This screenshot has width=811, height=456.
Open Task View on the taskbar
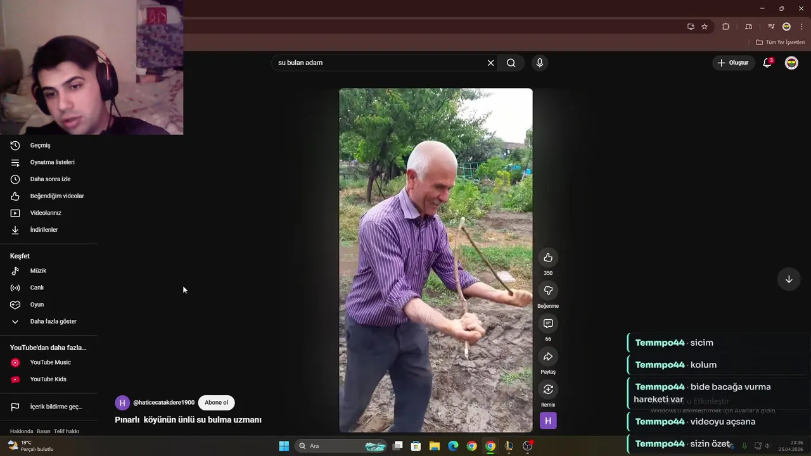[x=398, y=446]
